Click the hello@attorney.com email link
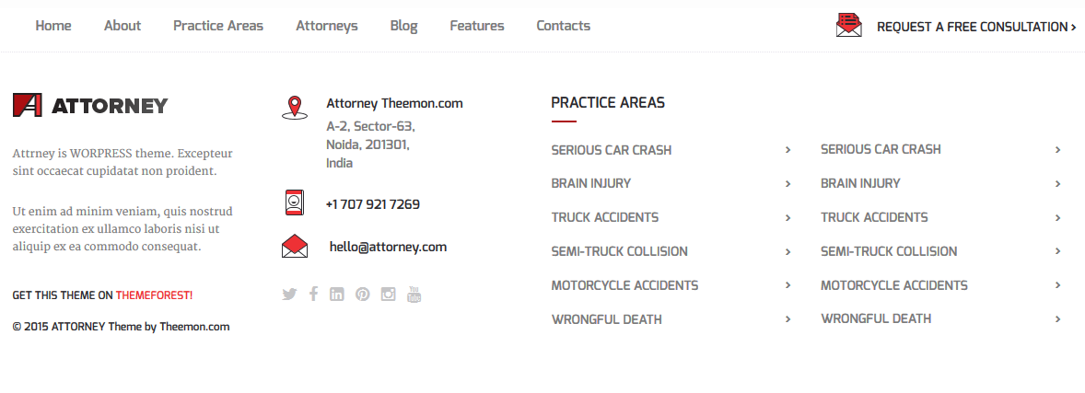The width and height of the screenshot is (1085, 393). [388, 247]
